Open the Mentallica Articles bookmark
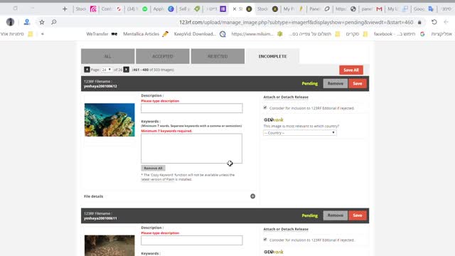The width and height of the screenshot is (455, 256). 146,34
